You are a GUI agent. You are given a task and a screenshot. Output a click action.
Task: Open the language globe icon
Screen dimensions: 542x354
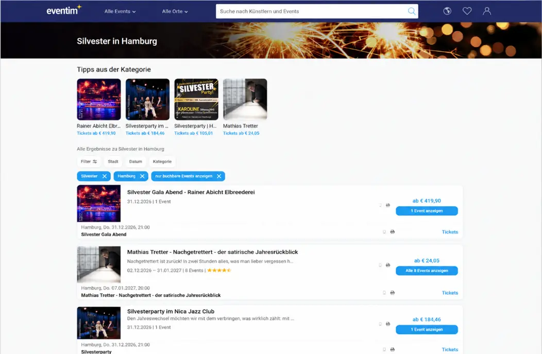447,11
